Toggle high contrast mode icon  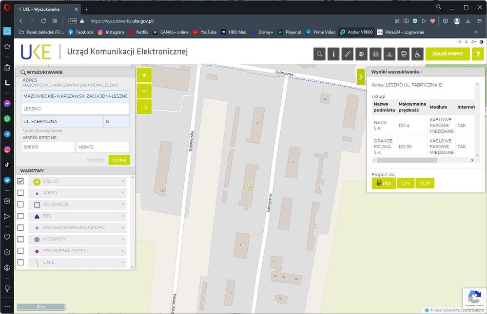tap(482, 42)
